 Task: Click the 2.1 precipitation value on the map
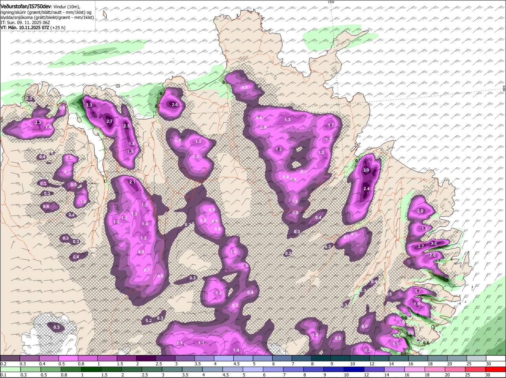pos(132,182)
